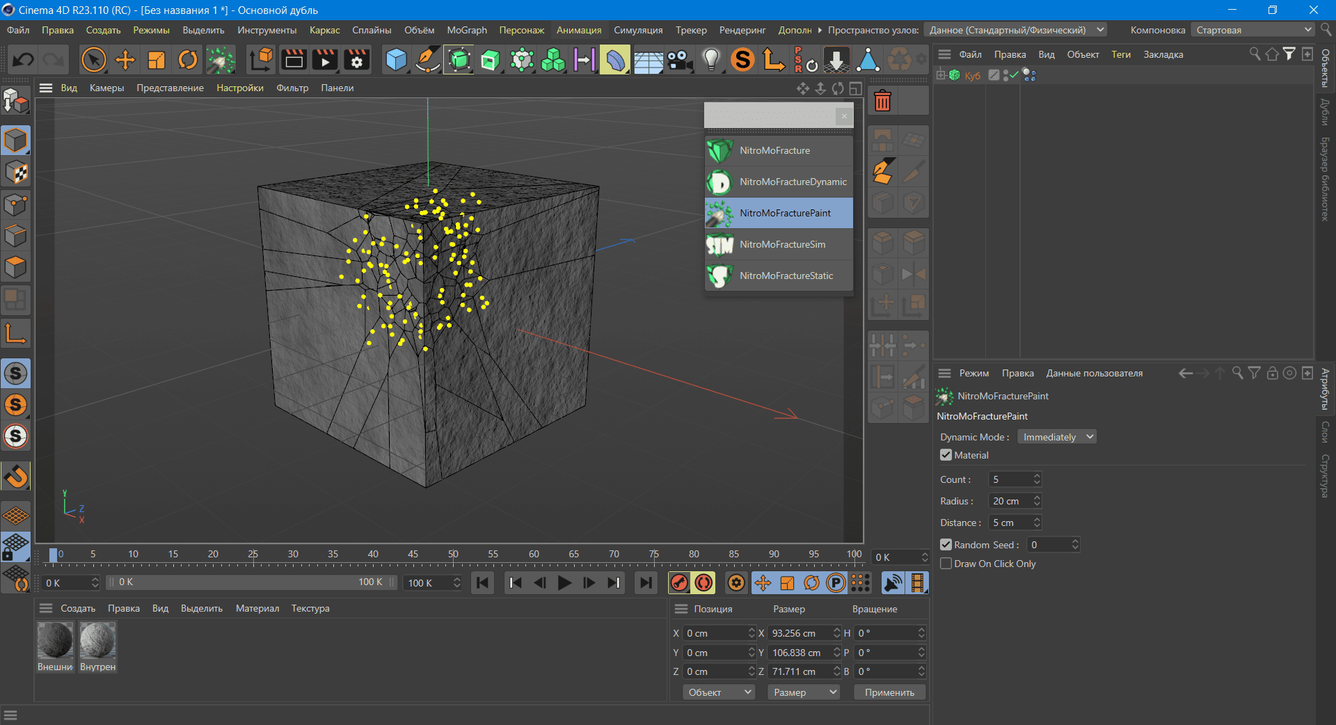Open the Рендеринг menu

(742, 30)
